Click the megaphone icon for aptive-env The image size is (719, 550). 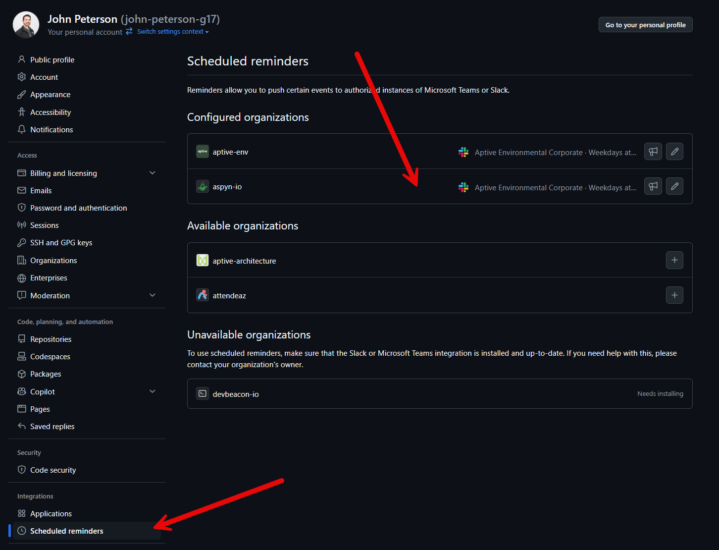click(x=653, y=152)
